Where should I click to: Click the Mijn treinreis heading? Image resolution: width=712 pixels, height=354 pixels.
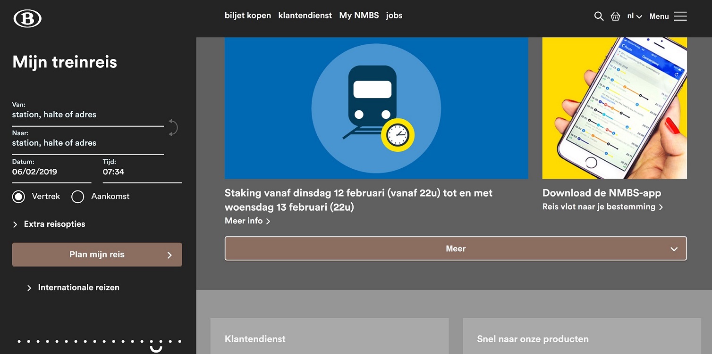65,62
